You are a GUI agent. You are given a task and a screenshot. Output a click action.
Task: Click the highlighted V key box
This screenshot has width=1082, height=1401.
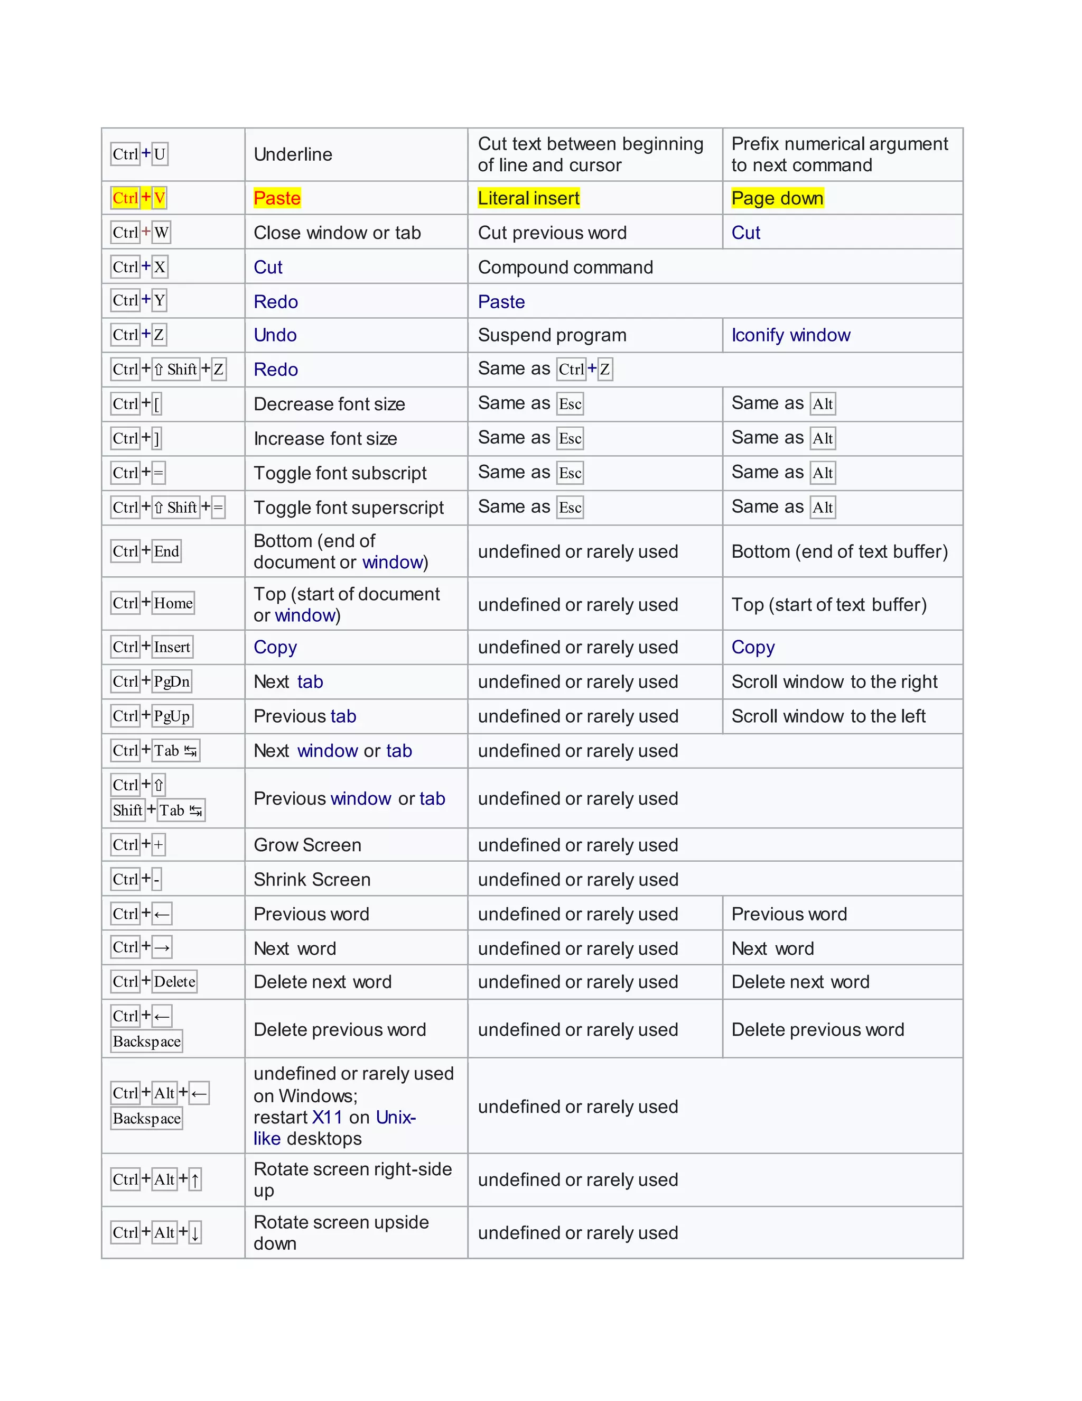(x=160, y=198)
